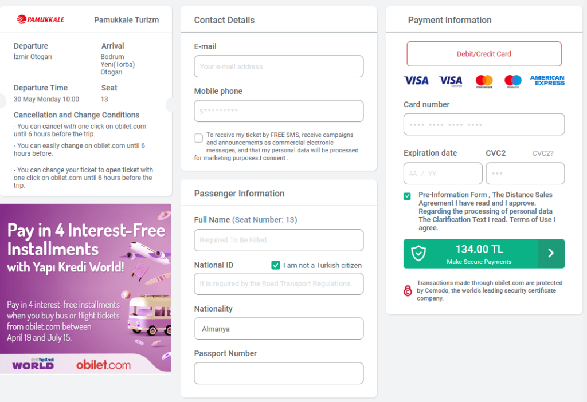Uncheck the sales agreement approval checkbox

pyautogui.click(x=407, y=196)
